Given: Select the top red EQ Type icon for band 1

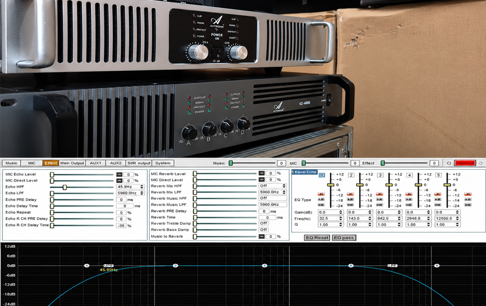Looking at the screenshot, I should pyautogui.click(x=321, y=194).
